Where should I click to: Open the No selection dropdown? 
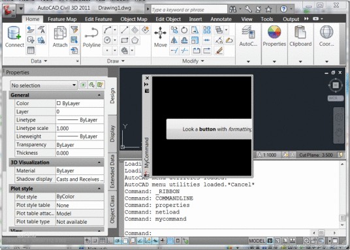click(x=44, y=86)
